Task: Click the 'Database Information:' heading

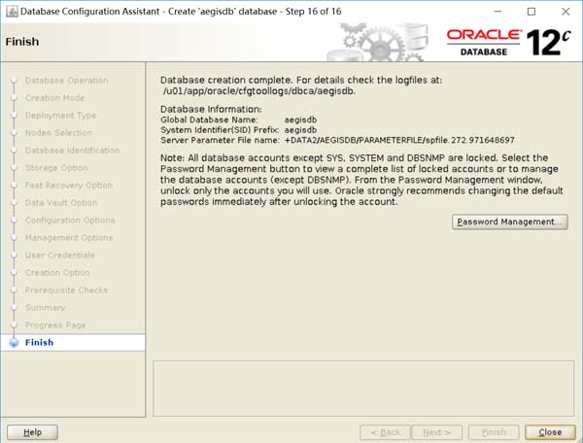Action: click(211, 109)
